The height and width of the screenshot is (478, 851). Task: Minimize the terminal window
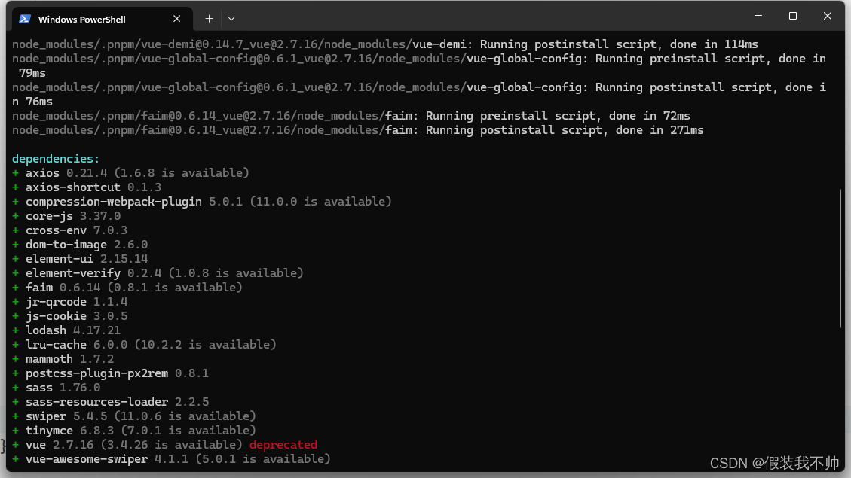pyautogui.click(x=758, y=16)
